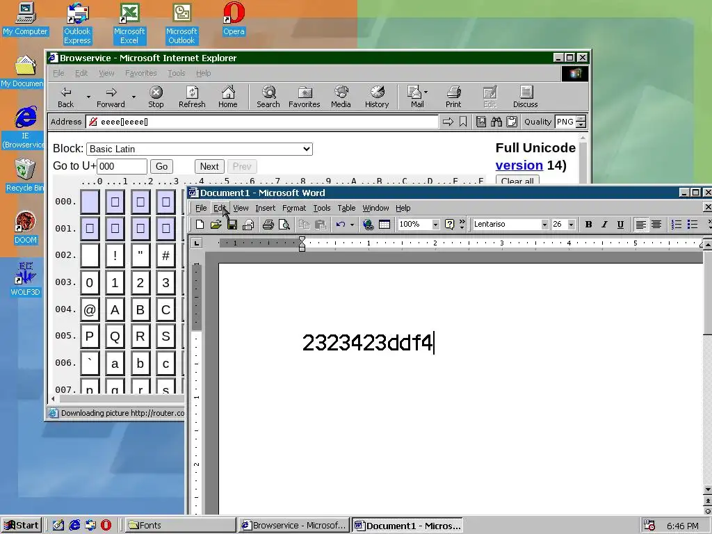
Task: Click the Go arrow next to address bar
Action: pyautogui.click(x=448, y=122)
